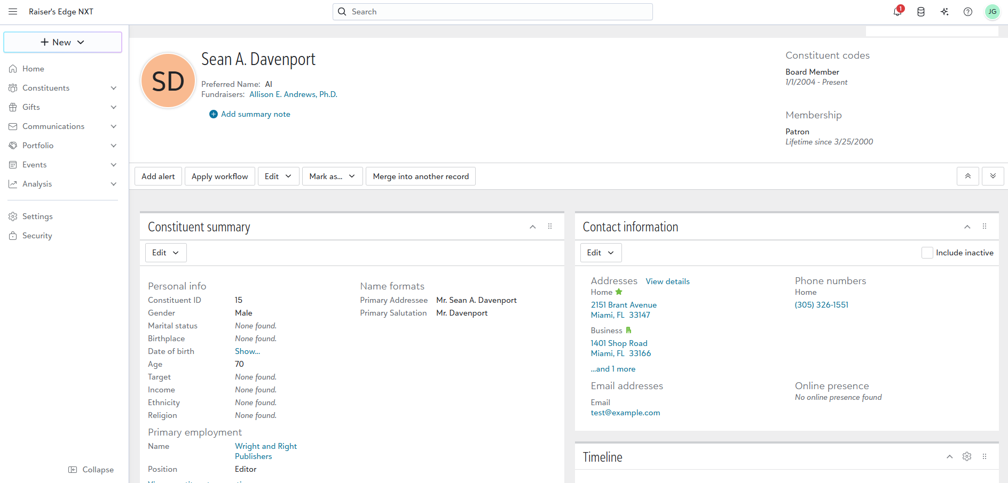Click the Gifts sidebar icon
Image resolution: width=1008 pixels, height=483 pixels.
(x=13, y=107)
